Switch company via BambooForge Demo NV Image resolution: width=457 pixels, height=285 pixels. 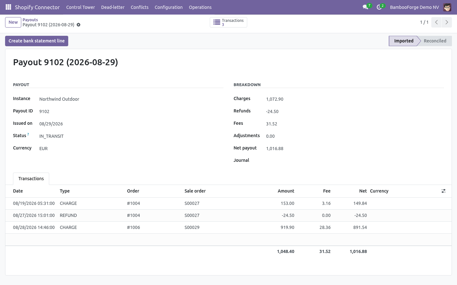click(x=414, y=7)
